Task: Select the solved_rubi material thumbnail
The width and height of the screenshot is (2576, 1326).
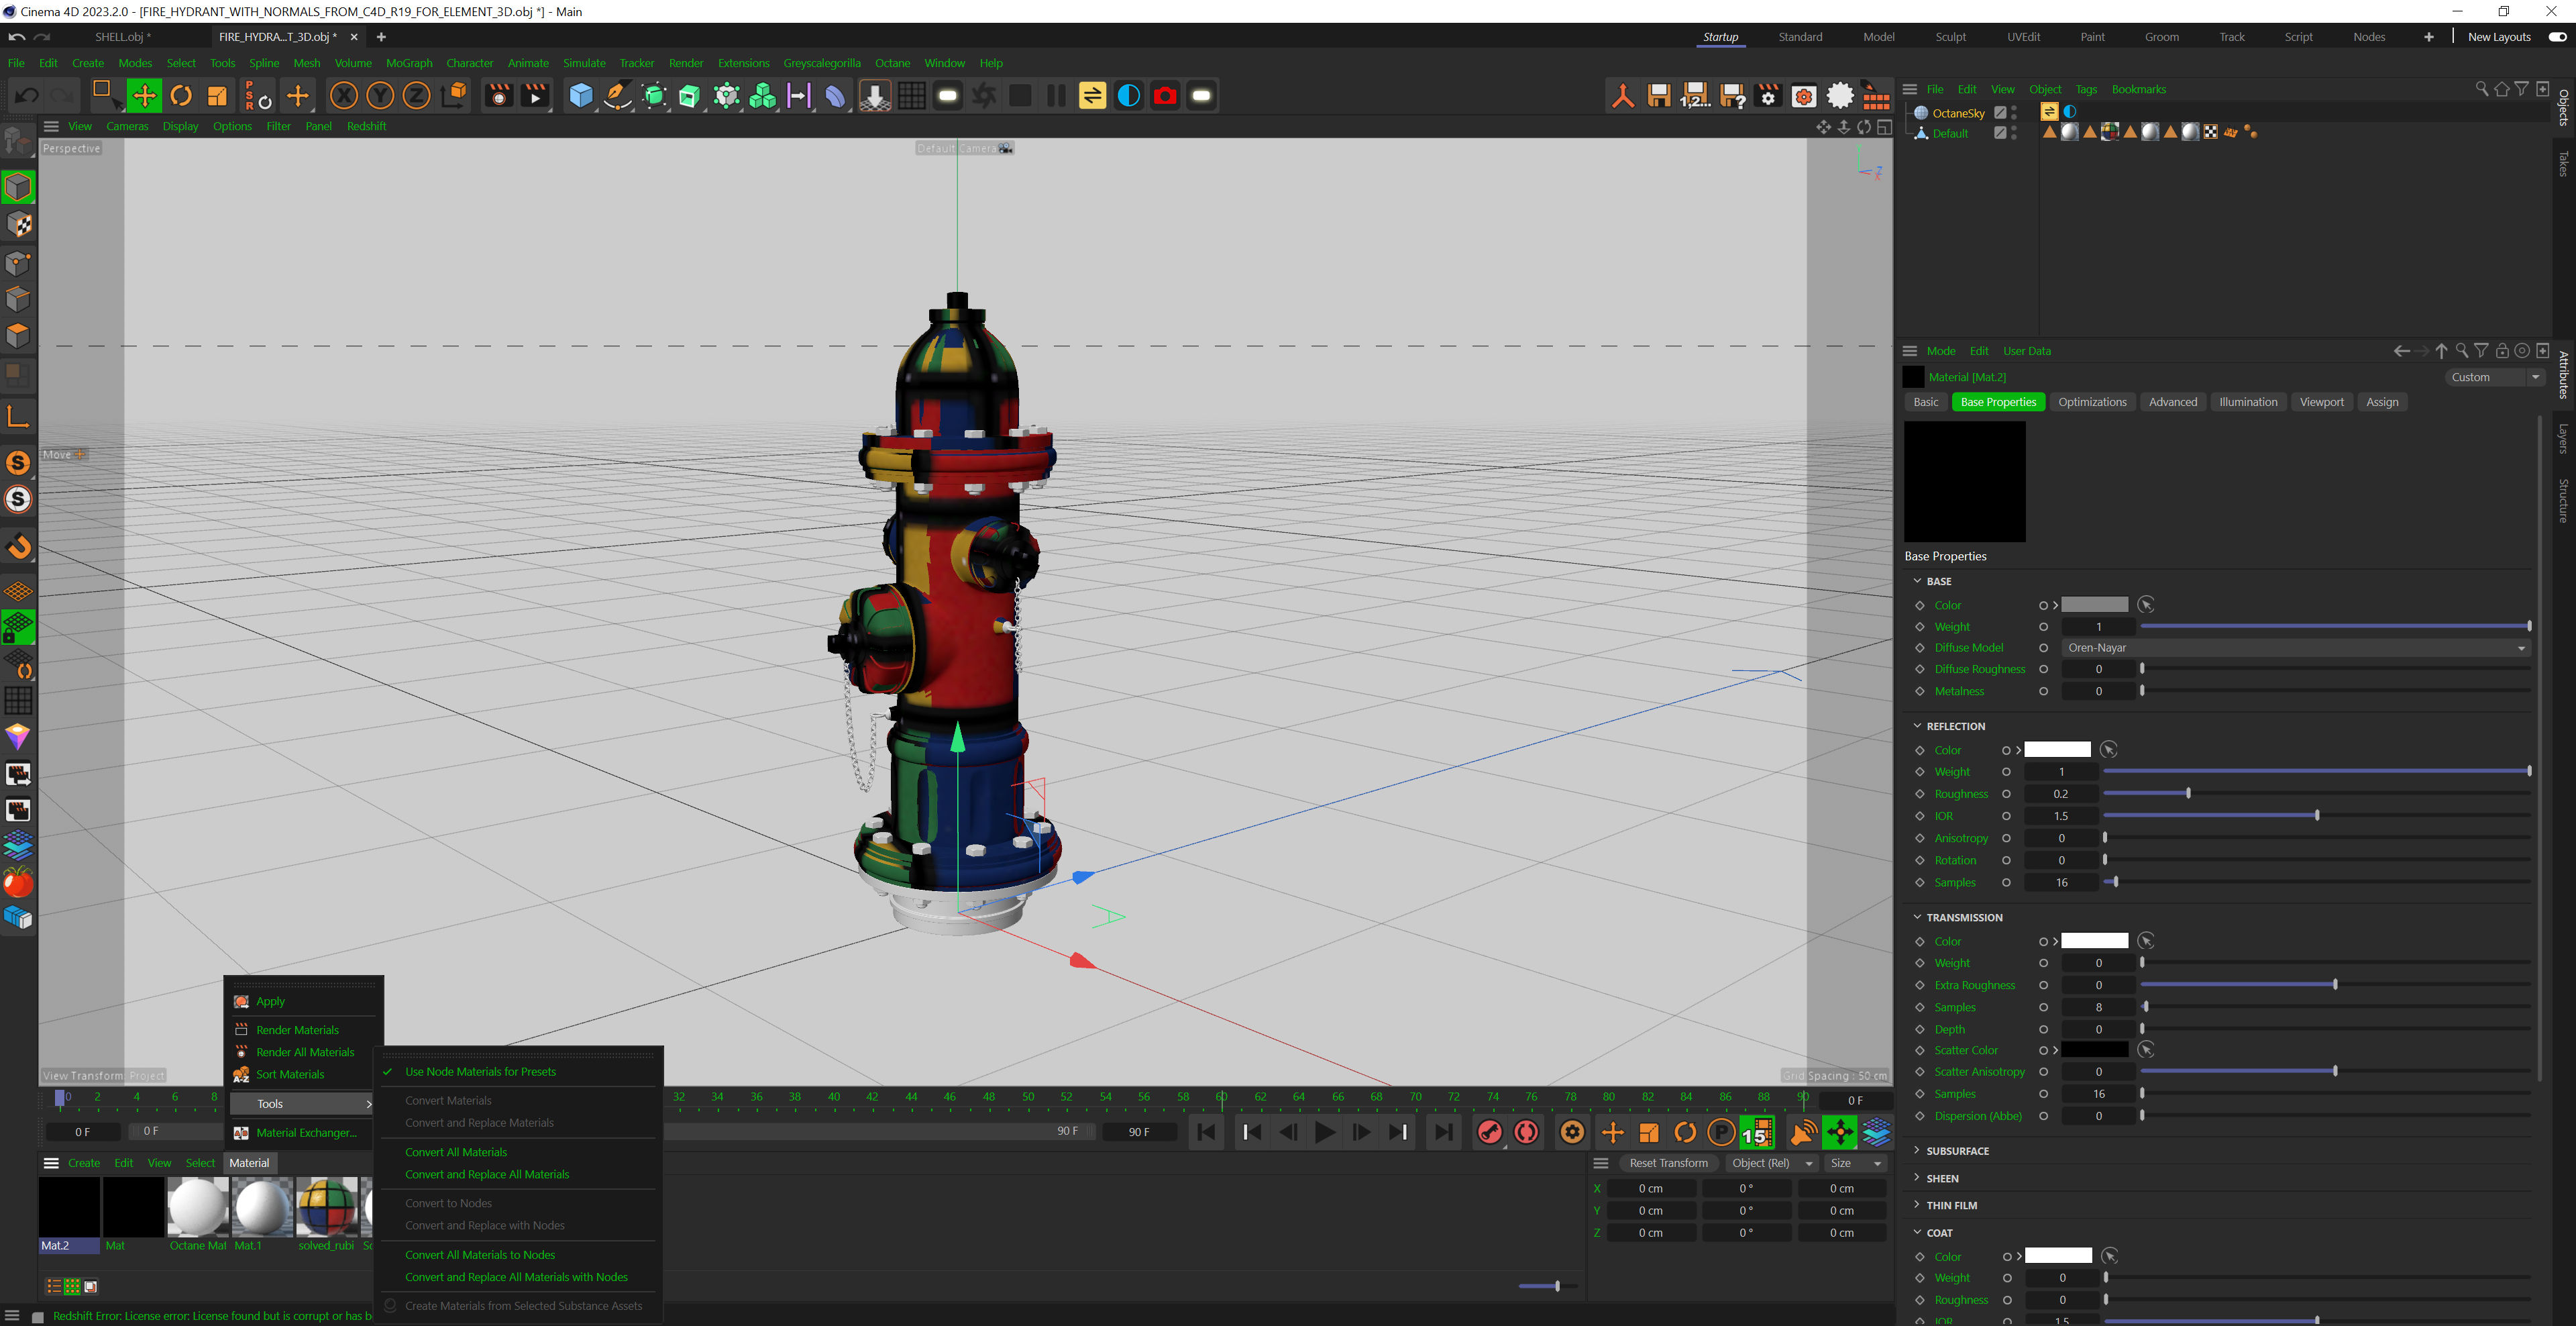Action: [x=326, y=1207]
